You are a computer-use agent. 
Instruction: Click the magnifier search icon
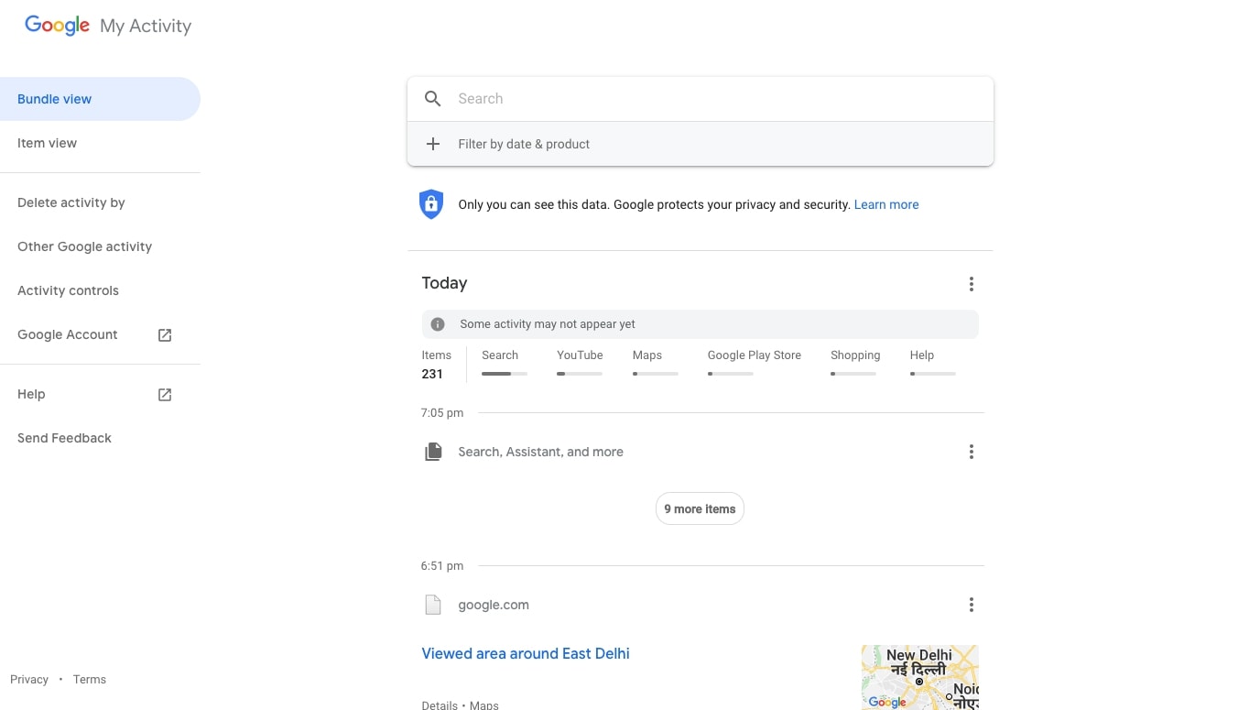coord(433,99)
